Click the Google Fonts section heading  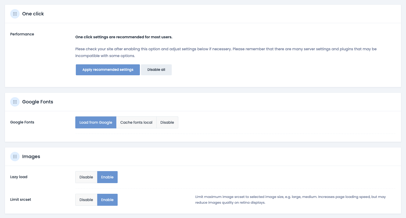pyautogui.click(x=38, y=102)
